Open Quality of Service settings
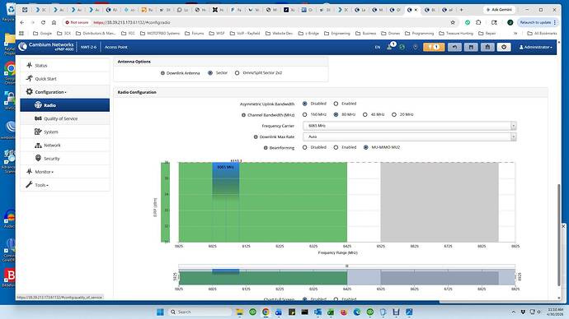 (64, 118)
